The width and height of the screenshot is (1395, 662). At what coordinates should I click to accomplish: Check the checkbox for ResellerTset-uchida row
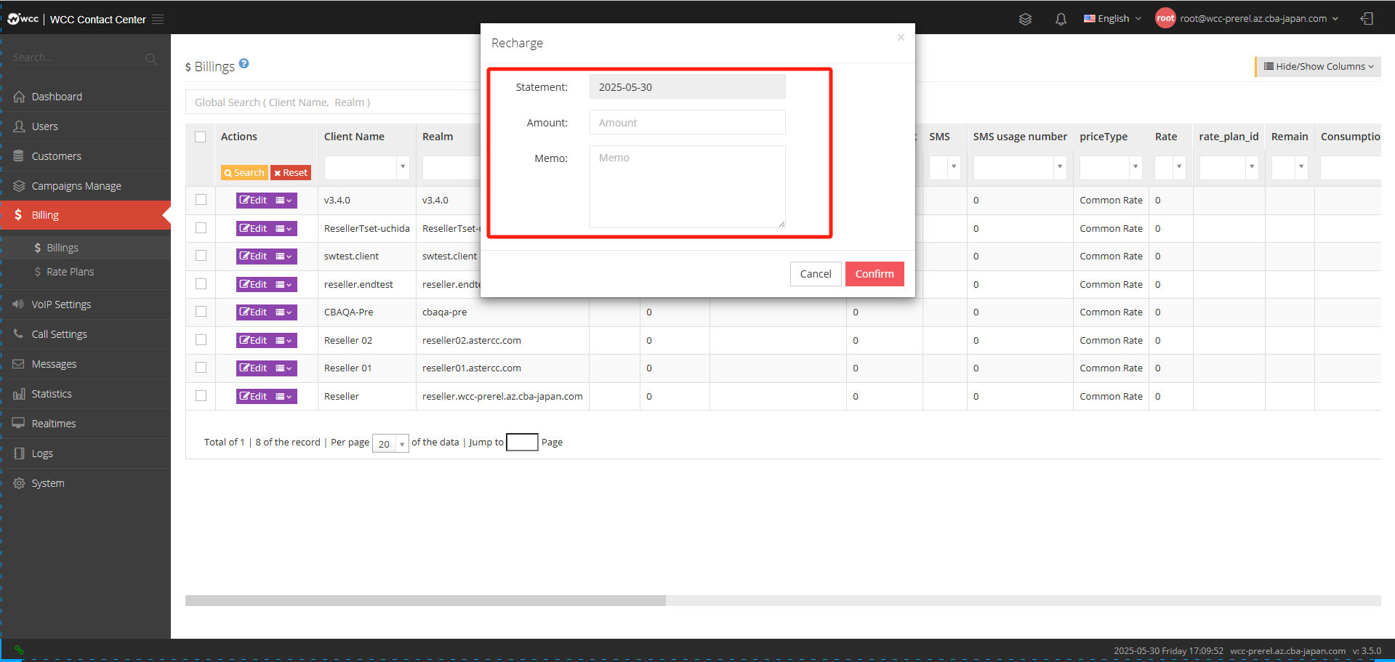201,228
